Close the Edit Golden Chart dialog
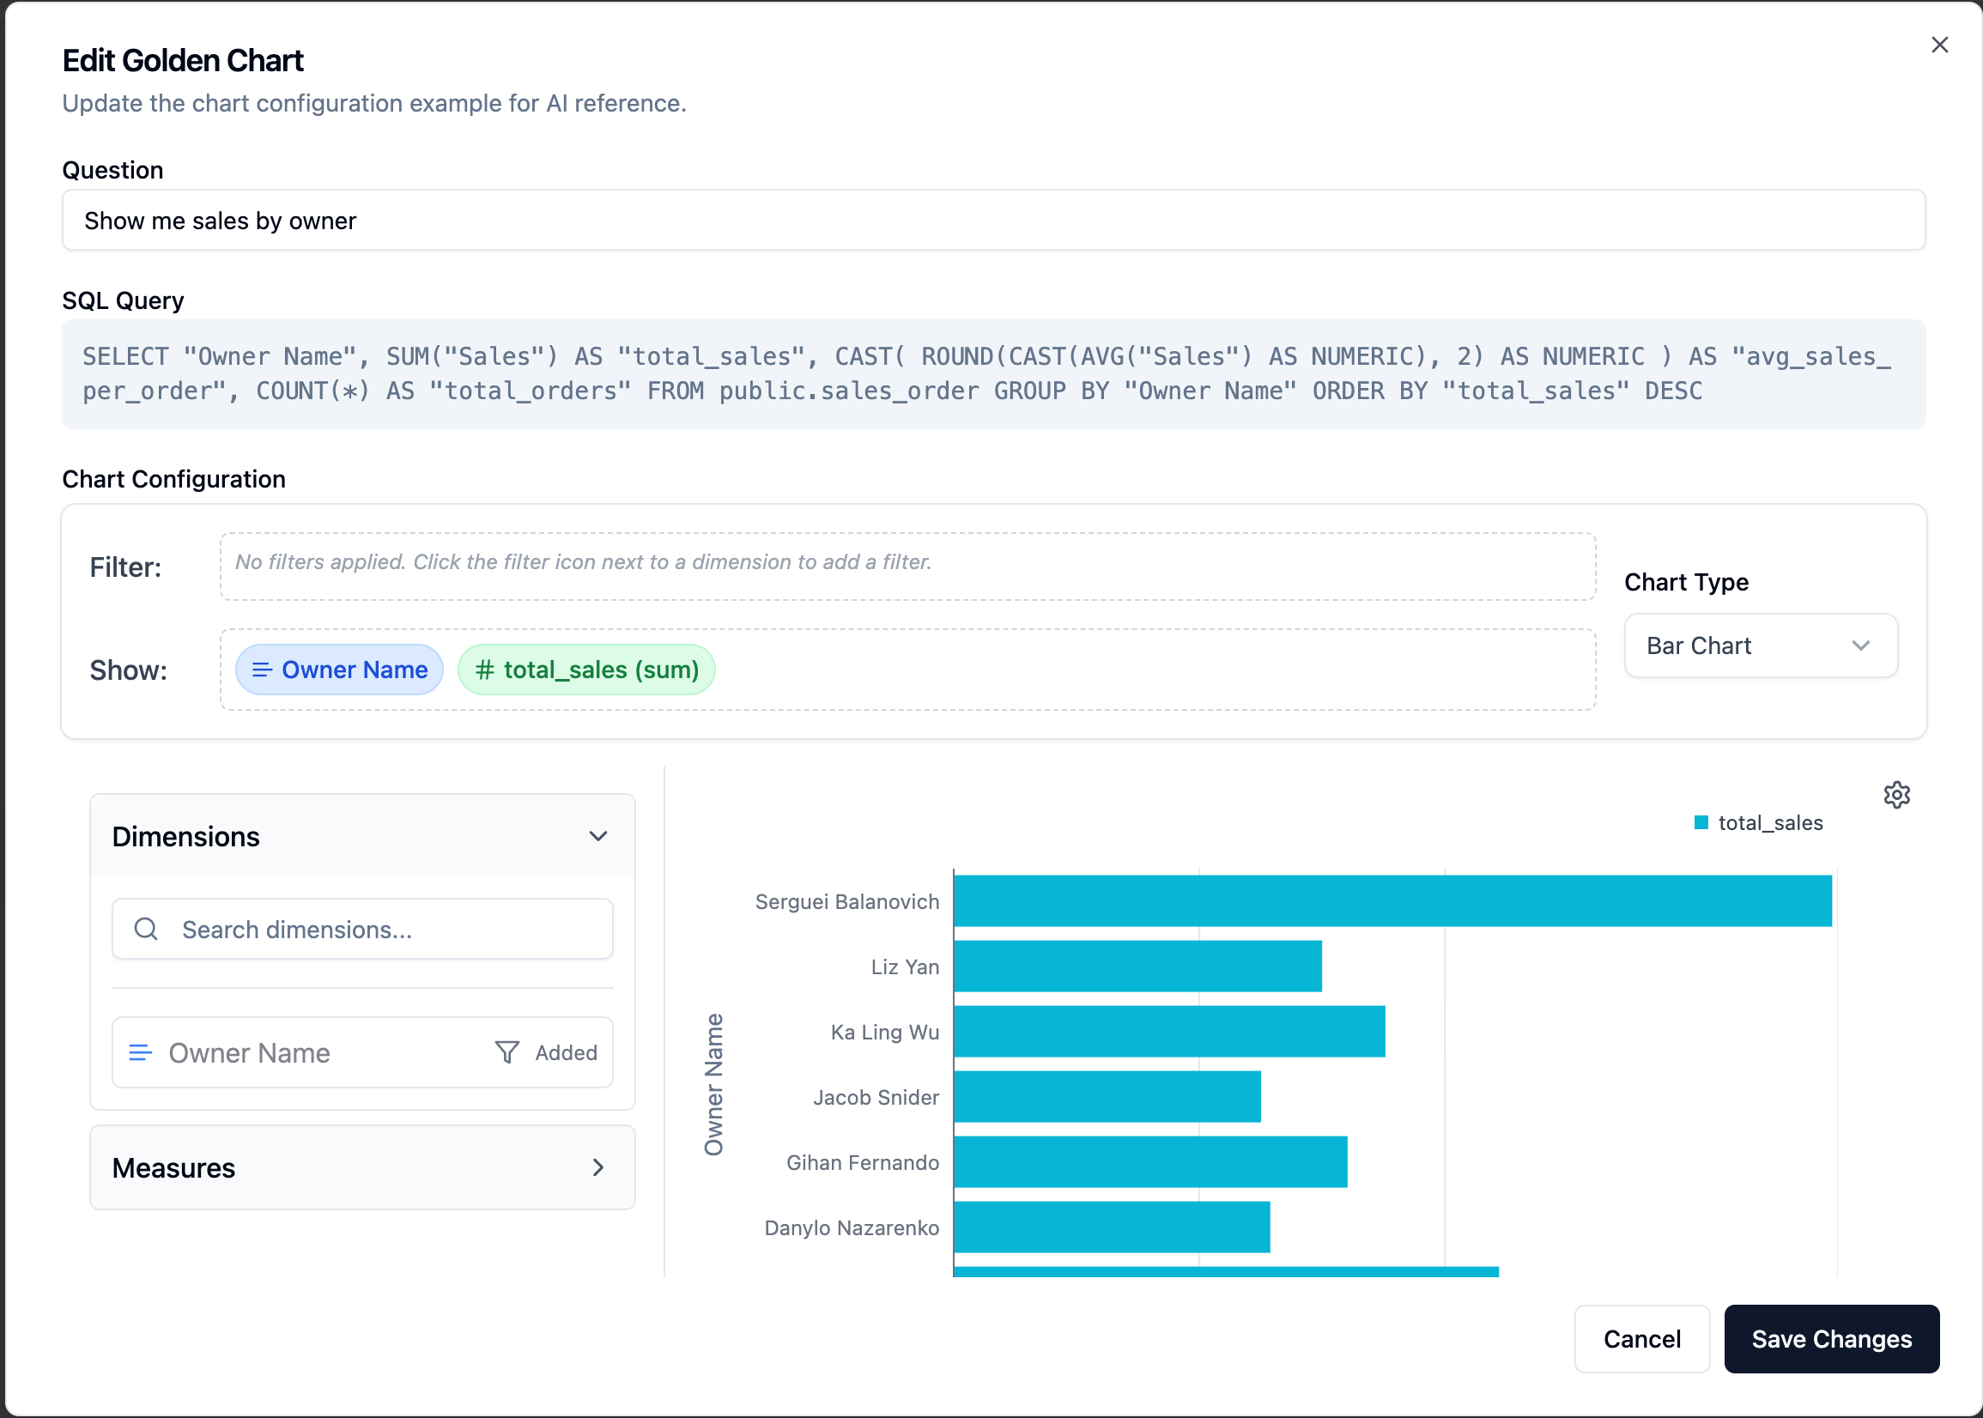 (1939, 45)
